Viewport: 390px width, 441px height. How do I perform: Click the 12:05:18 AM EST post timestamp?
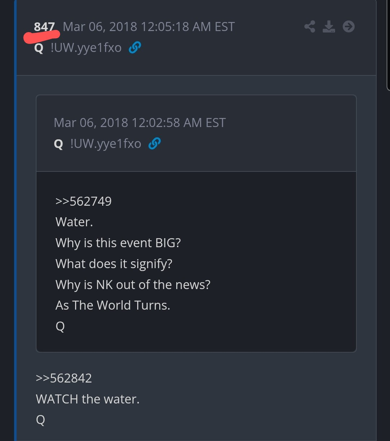[x=149, y=27]
